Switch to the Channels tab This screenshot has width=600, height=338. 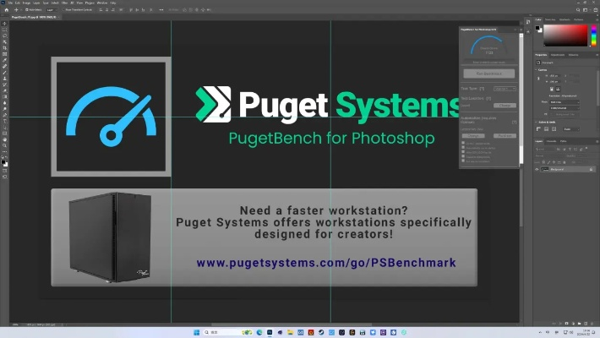(552, 140)
